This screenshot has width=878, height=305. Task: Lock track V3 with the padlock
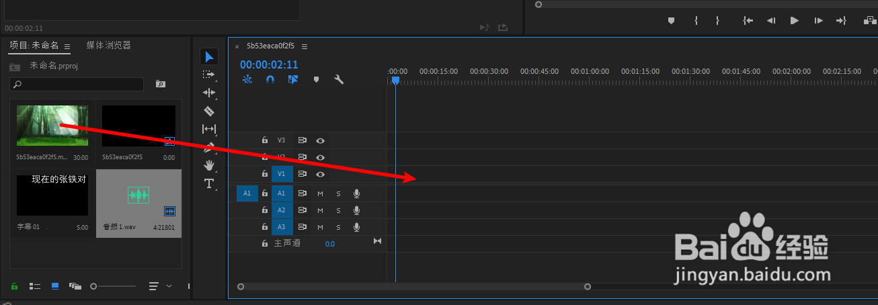265,140
